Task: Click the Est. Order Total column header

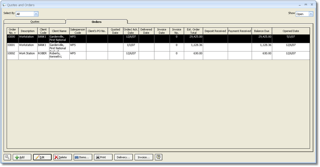Action: tap(193, 31)
